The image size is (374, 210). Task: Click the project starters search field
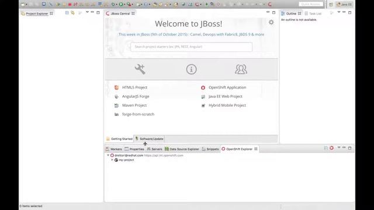[191, 47]
